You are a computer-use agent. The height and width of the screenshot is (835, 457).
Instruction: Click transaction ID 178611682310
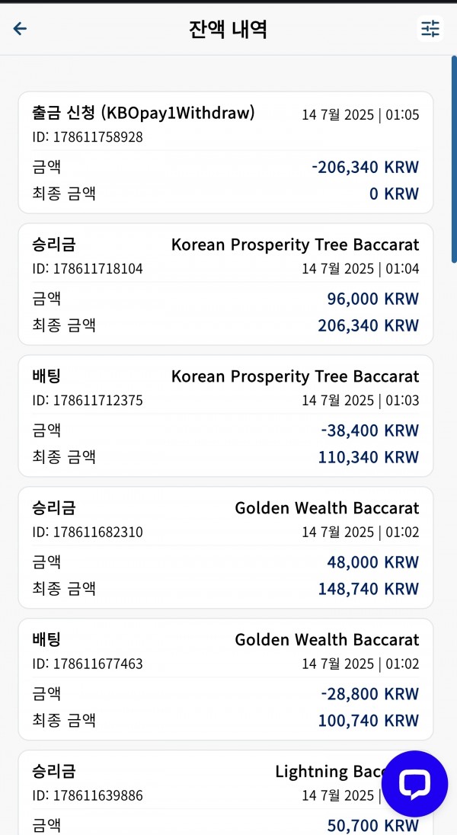coord(88,532)
